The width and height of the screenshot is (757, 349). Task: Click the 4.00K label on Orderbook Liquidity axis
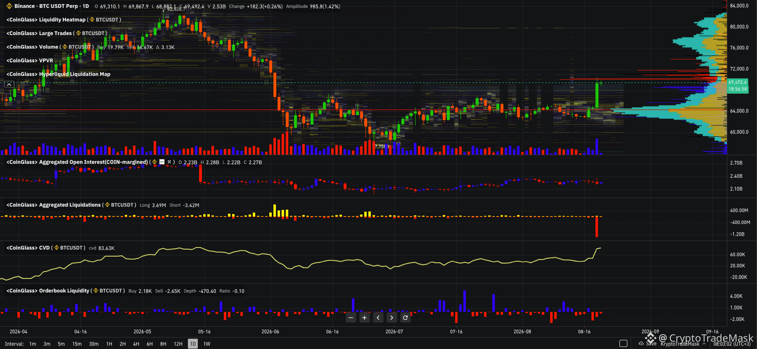[x=736, y=296]
